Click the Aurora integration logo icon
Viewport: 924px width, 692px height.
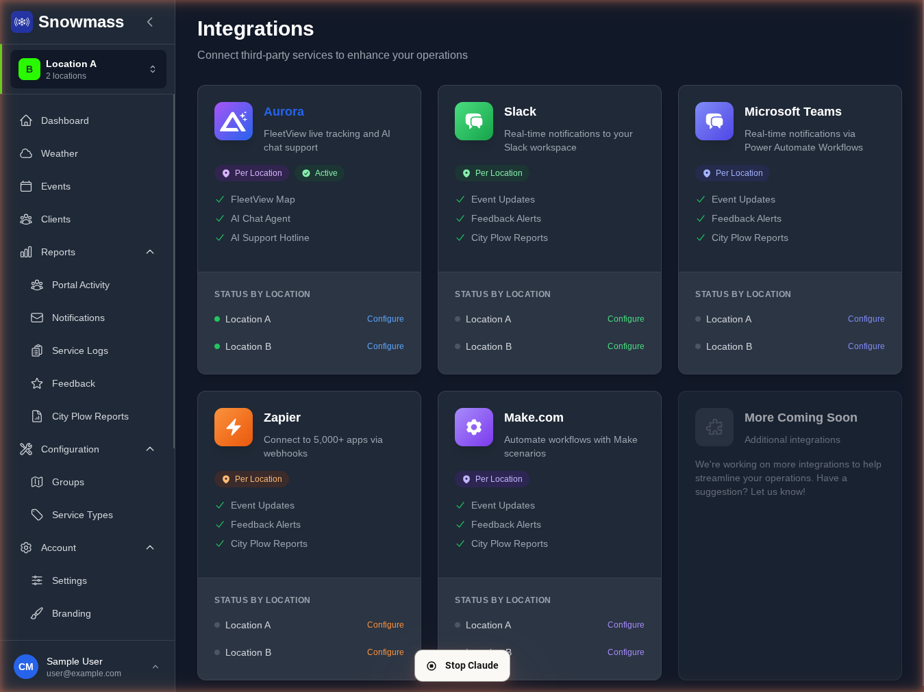point(233,121)
